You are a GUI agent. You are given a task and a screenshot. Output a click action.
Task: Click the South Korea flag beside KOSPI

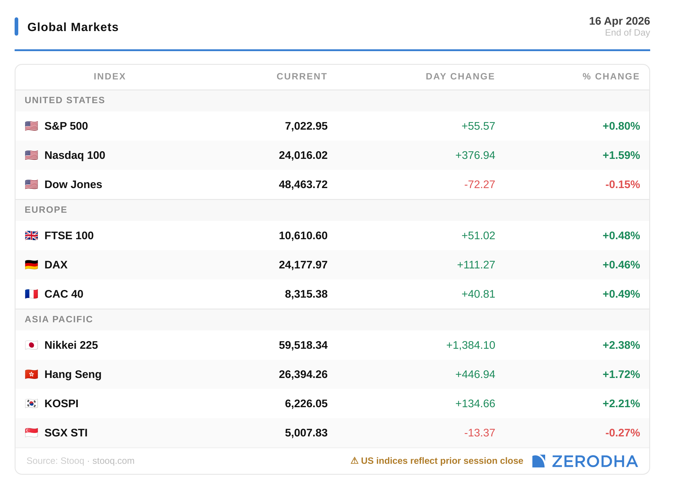pyautogui.click(x=31, y=404)
